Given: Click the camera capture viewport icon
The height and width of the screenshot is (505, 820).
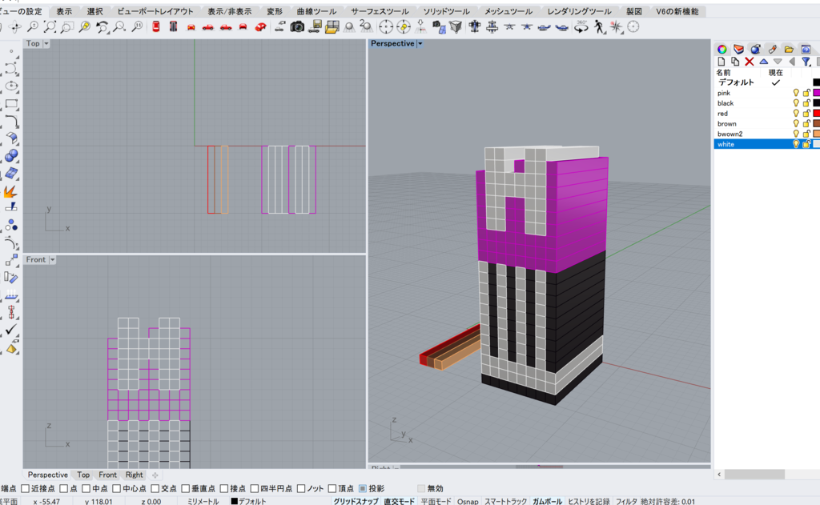Looking at the screenshot, I should click(297, 27).
